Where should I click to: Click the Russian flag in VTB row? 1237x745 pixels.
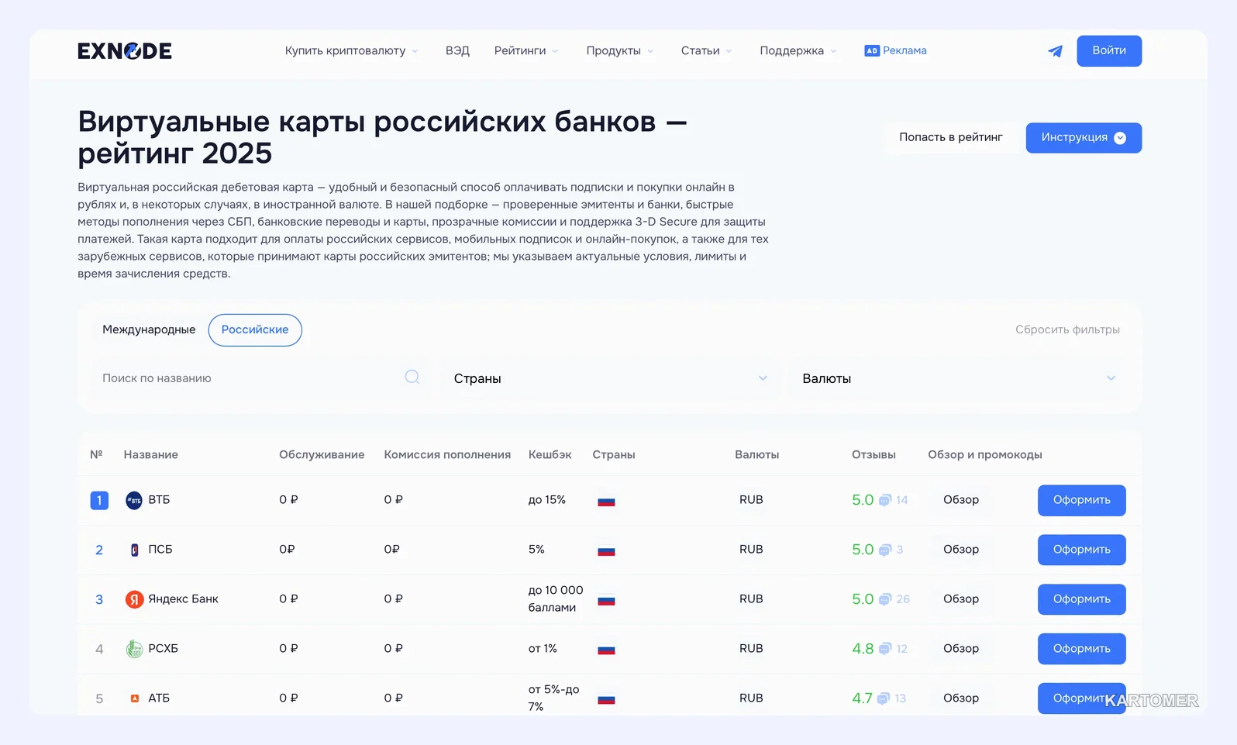(x=606, y=501)
